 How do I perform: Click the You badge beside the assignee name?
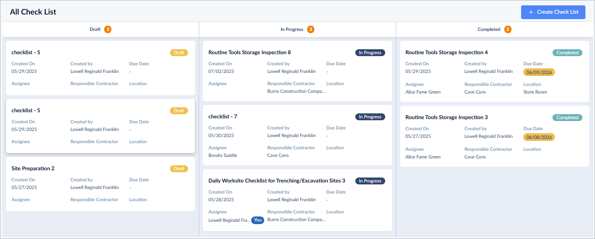coord(258,220)
